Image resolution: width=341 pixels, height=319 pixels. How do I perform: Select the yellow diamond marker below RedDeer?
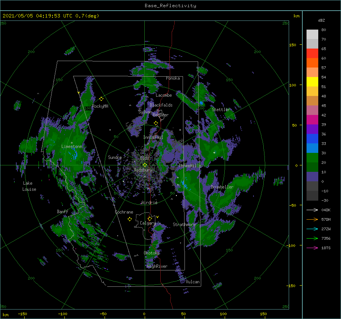156,123
